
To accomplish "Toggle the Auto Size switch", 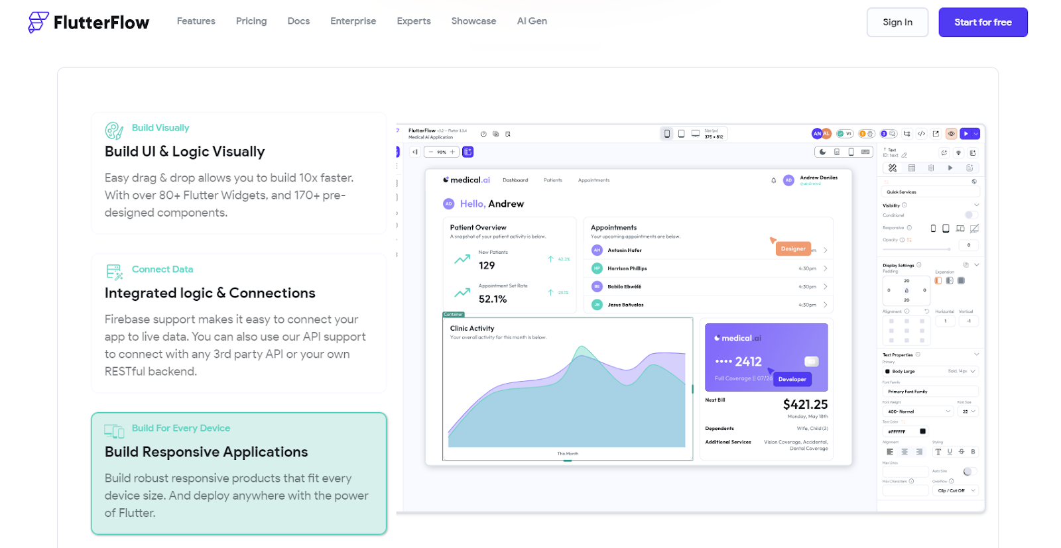I will tap(969, 471).
